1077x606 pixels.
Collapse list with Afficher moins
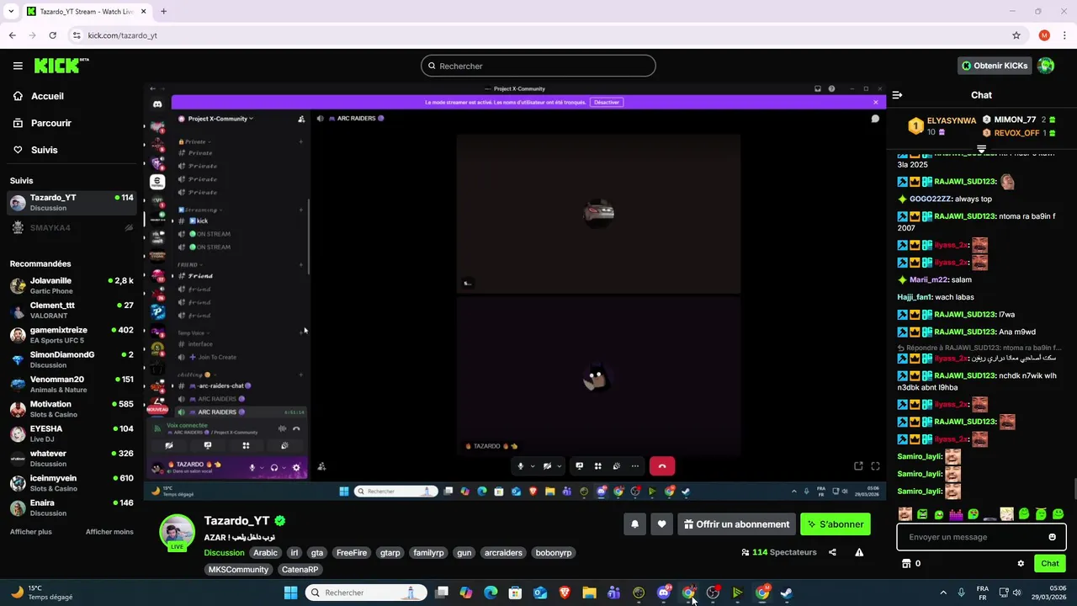tap(109, 532)
